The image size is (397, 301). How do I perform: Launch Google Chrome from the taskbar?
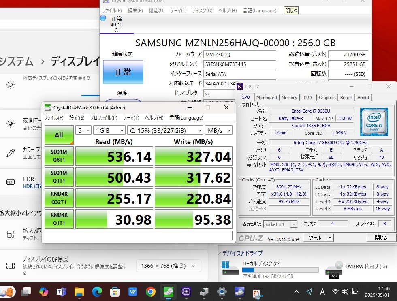(150, 291)
